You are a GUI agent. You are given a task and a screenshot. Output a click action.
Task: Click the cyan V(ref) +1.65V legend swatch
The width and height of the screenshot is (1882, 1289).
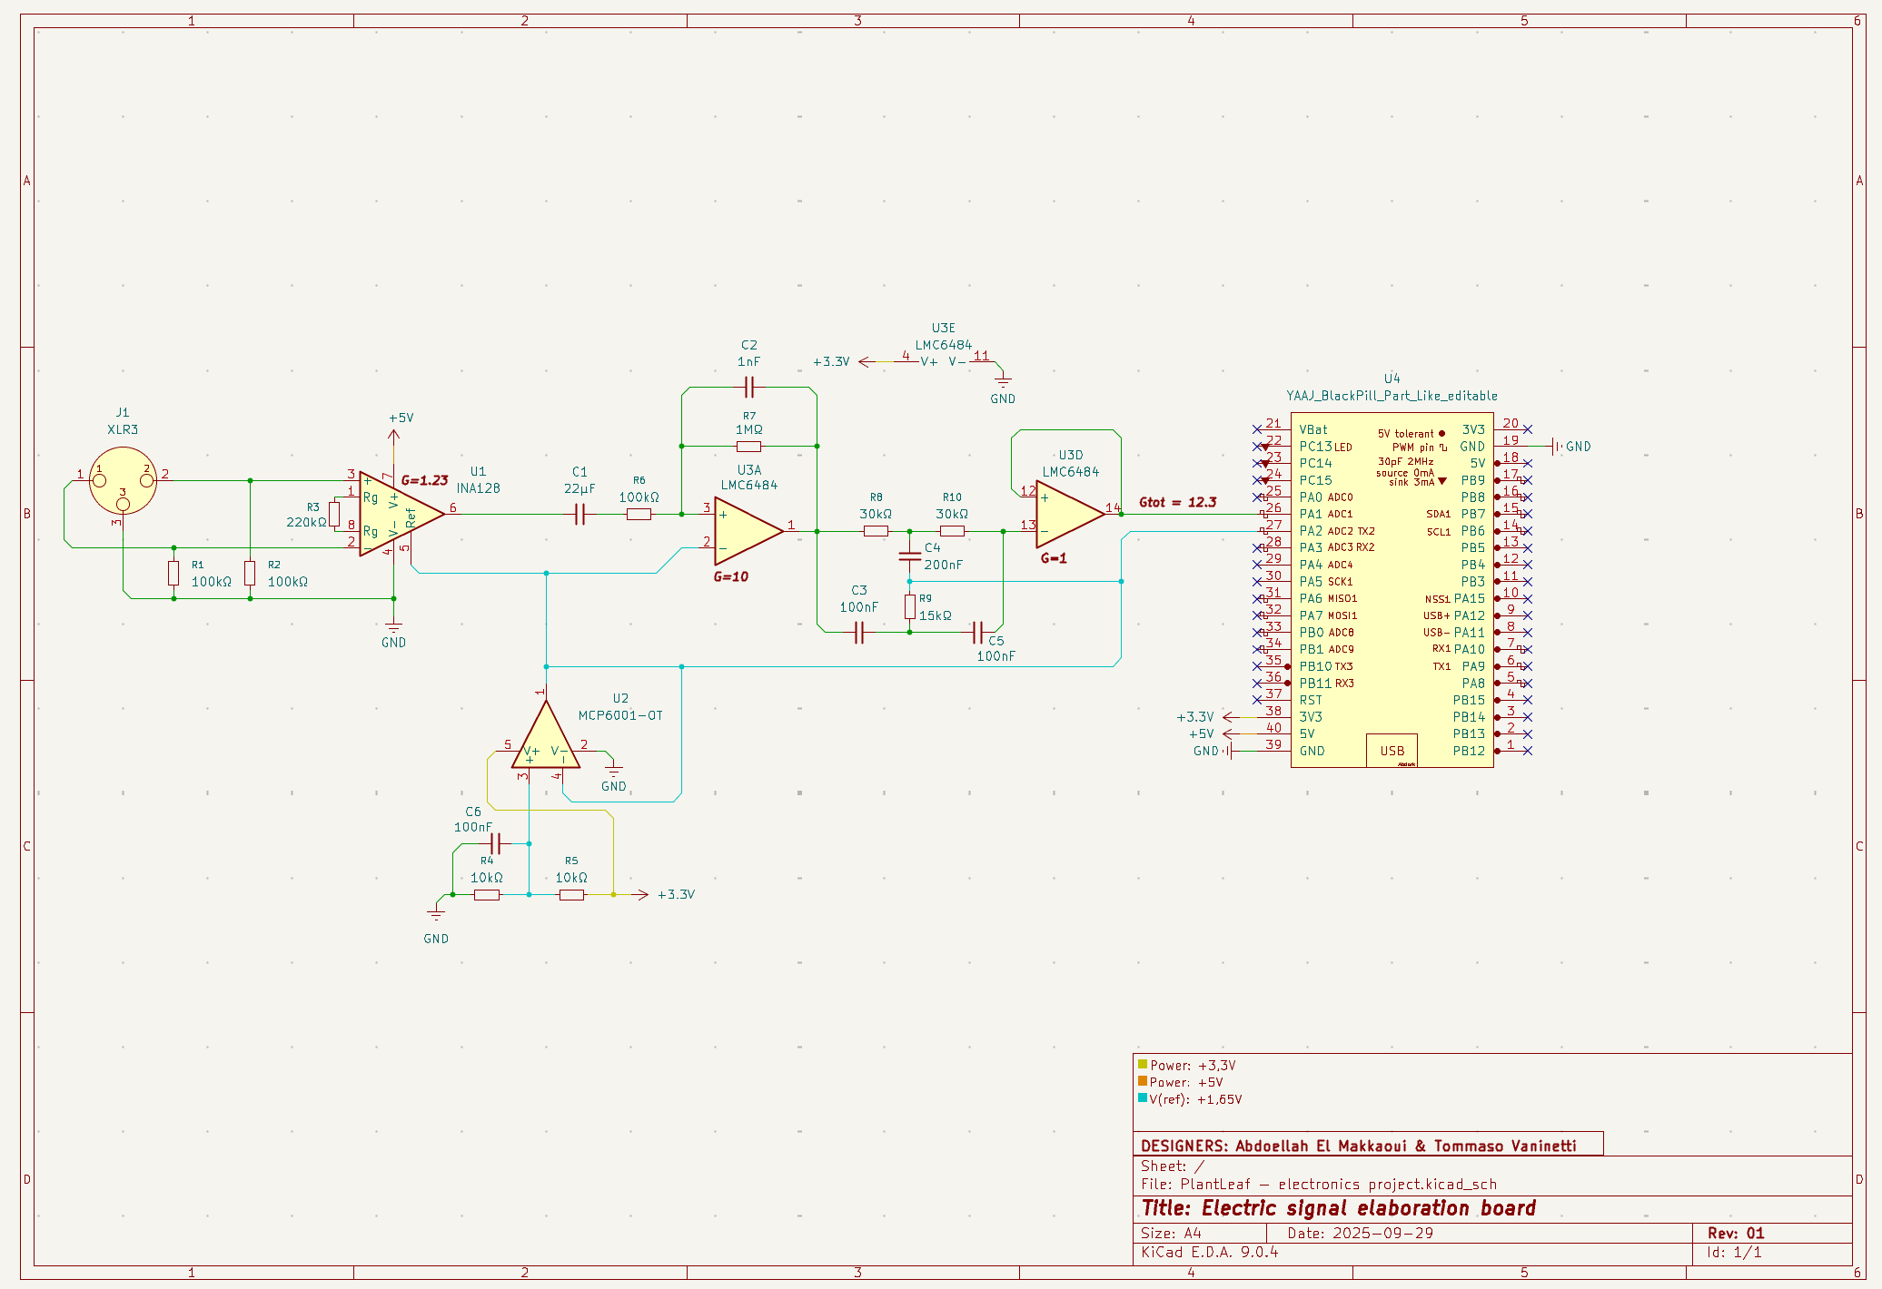point(1143,1098)
